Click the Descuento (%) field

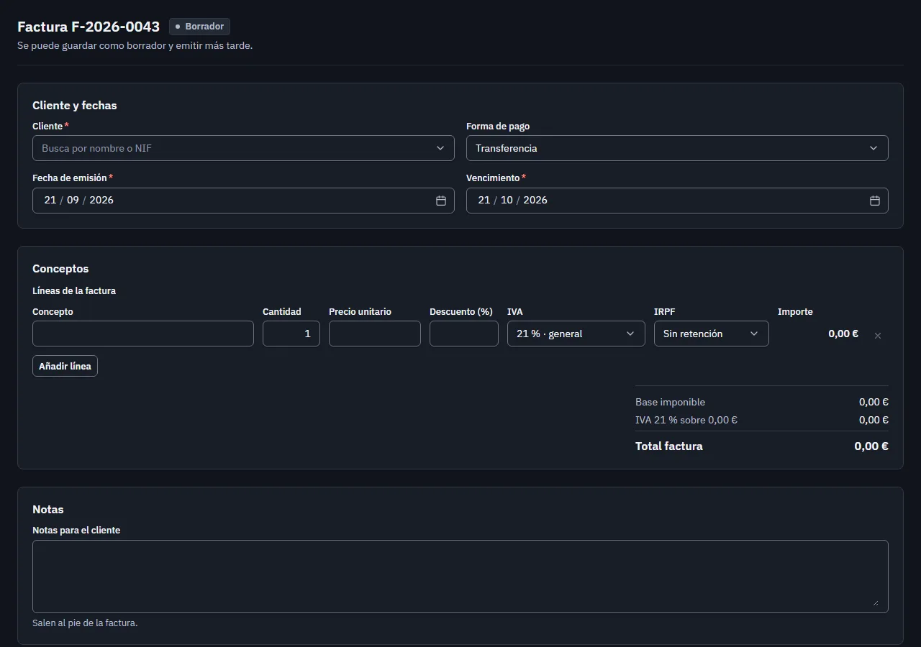pyautogui.click(x=464, y=334)
